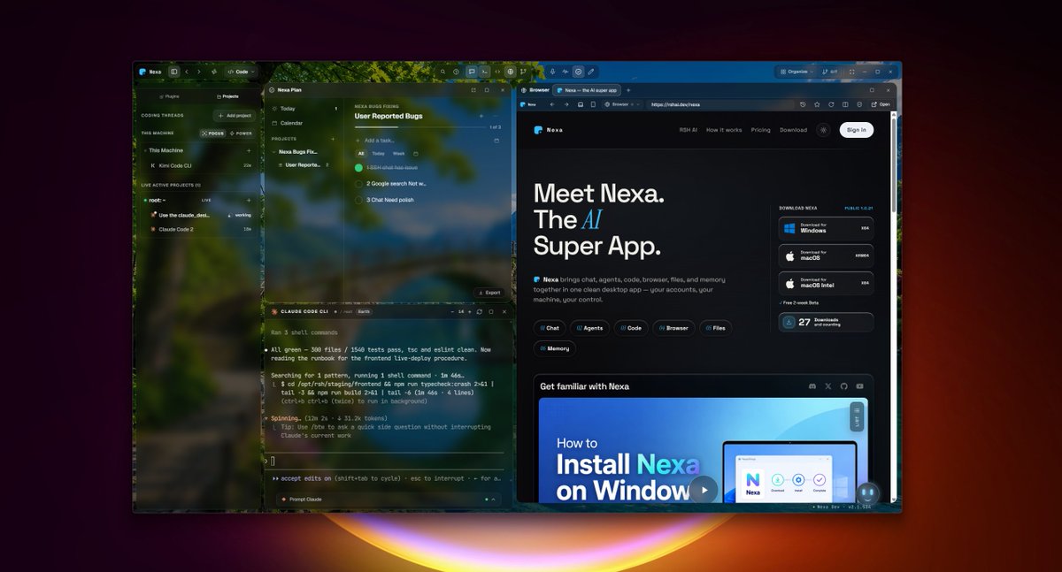Click the activity waveform icon in the top bar

565,72
